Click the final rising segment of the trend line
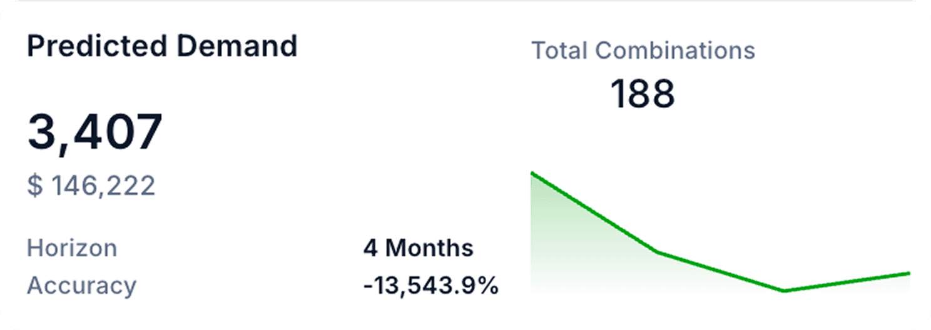931x330 pixels. click(846, 282)
